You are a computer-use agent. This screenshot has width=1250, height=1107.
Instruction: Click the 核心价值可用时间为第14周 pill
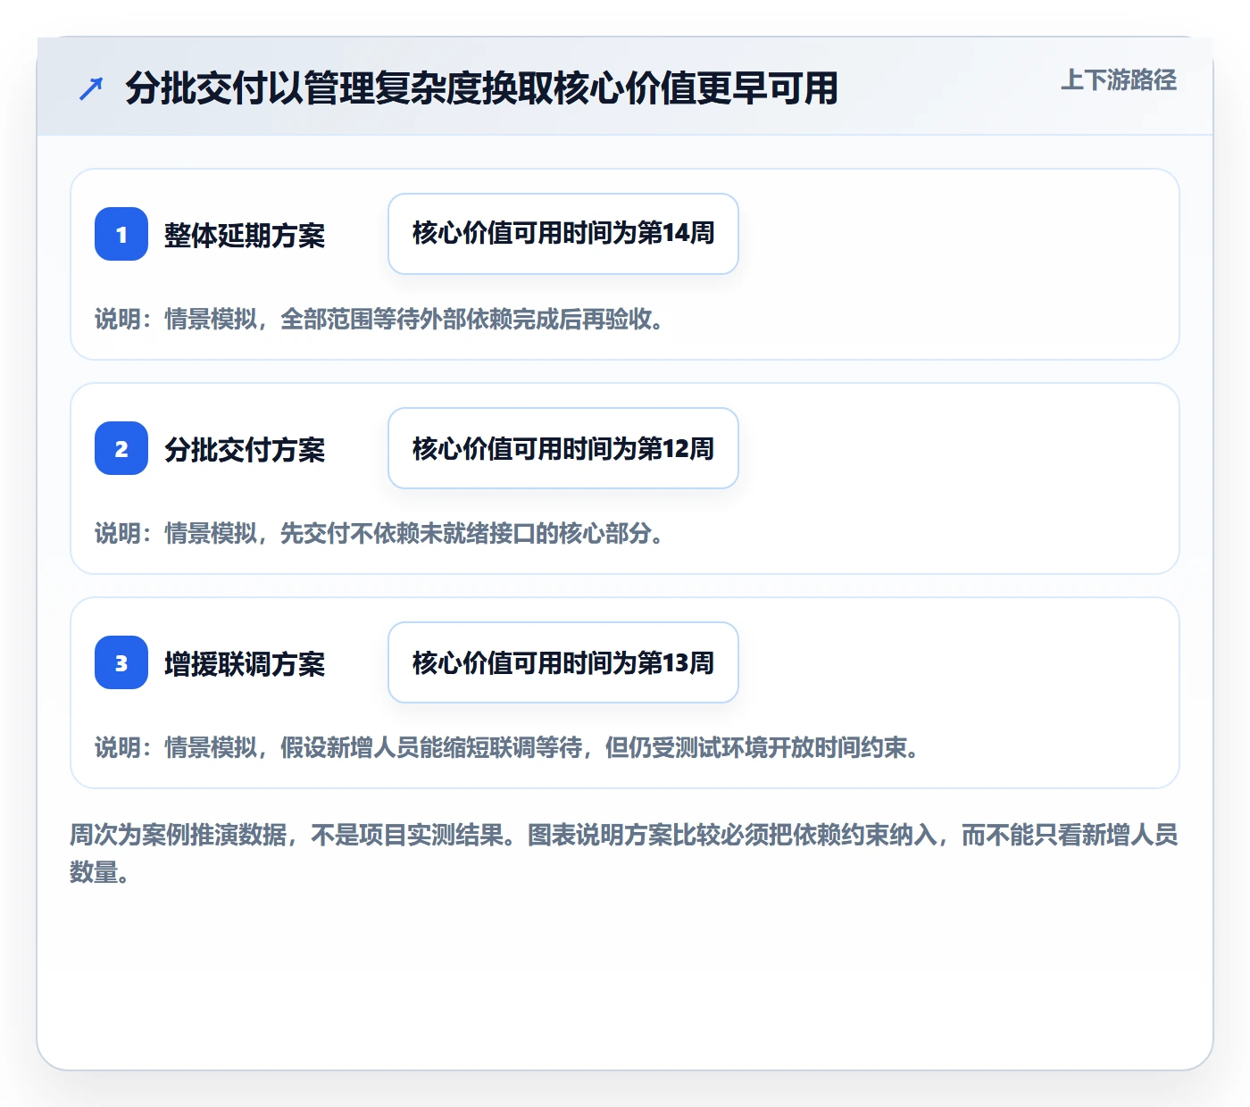click(x=563, y=234)
